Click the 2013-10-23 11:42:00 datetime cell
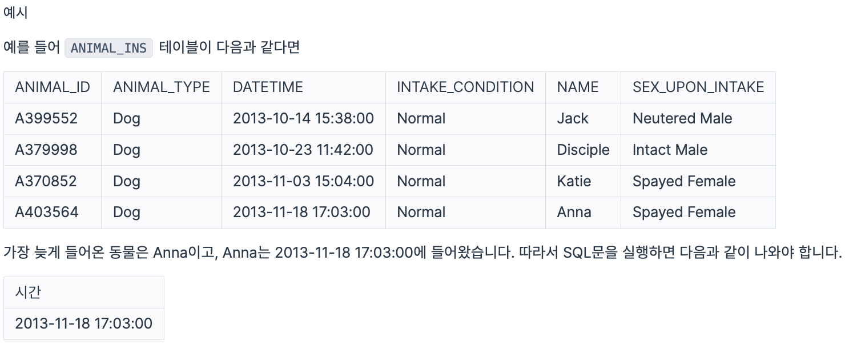This screenshot has width=853, height=344. coord(303,150)
